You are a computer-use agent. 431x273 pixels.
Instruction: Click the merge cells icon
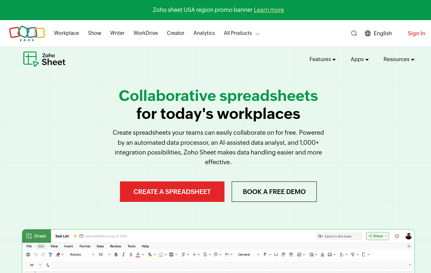tap(171, 255)
